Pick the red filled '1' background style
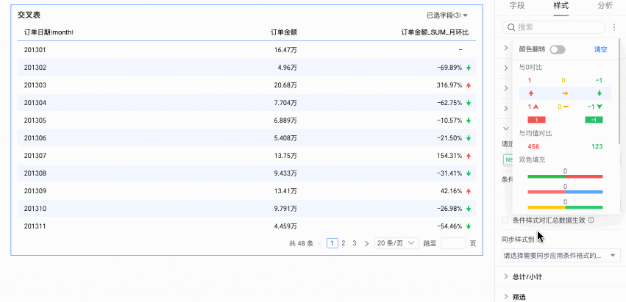The height and width of the screenshot is (302, 626). coord(536,120)
